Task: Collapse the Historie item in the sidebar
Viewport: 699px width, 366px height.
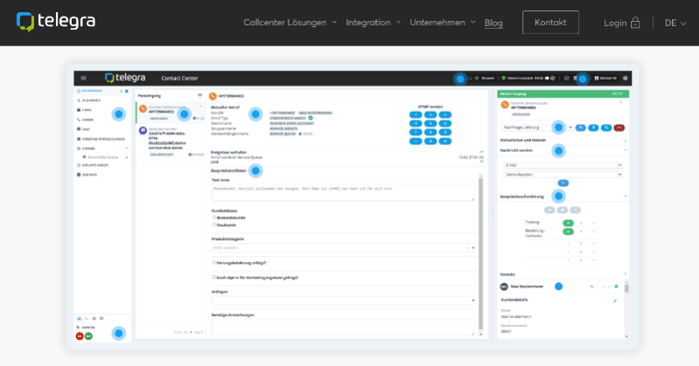Action: click(127, 149)
